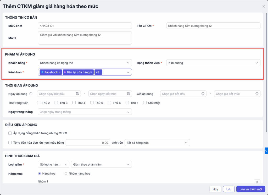The width and height of the screenshot is (268, 195).
Task: Click the start date calendar icon
Action: [77, 94]
